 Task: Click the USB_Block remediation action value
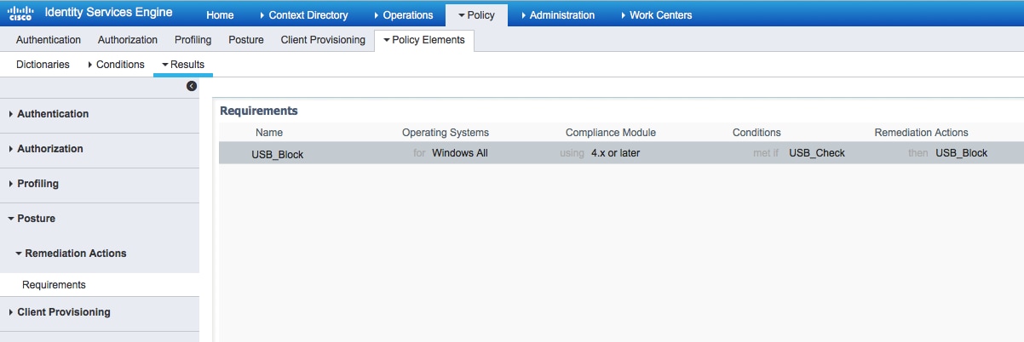961,153
